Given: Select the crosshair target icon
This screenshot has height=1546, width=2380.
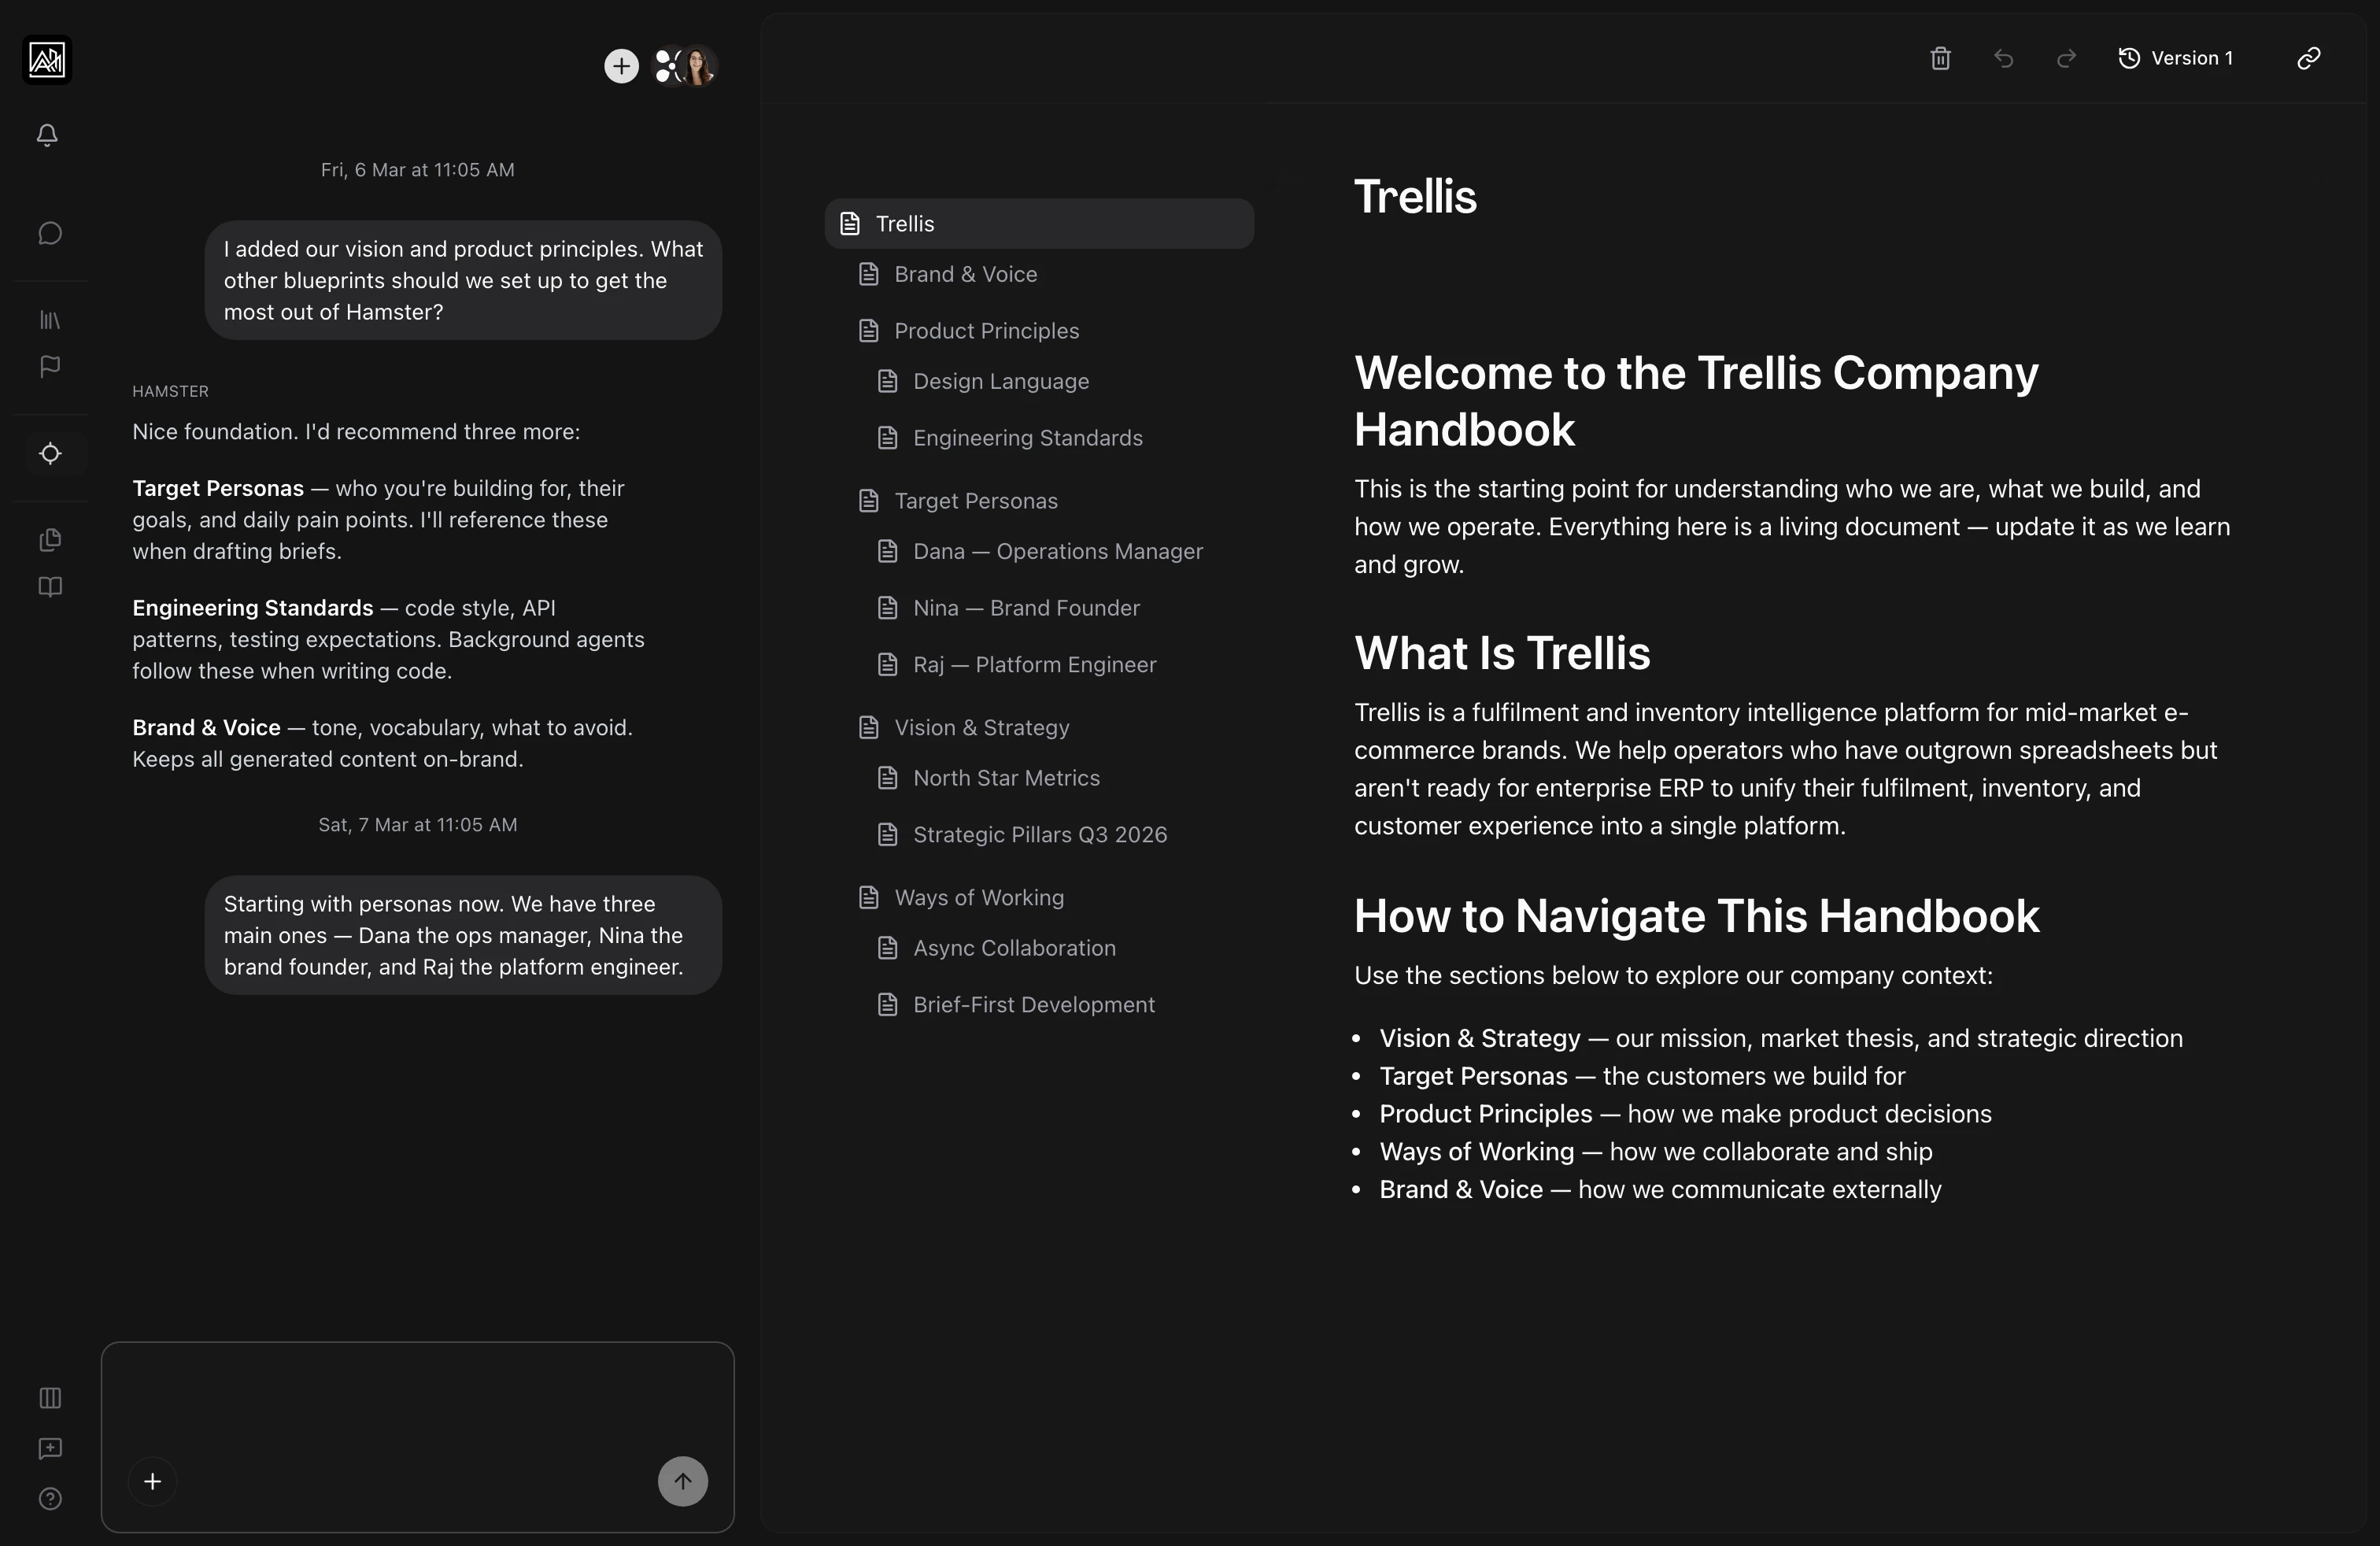Looking at the screenshot, I should pyautogui.click(x=50, y=454).
